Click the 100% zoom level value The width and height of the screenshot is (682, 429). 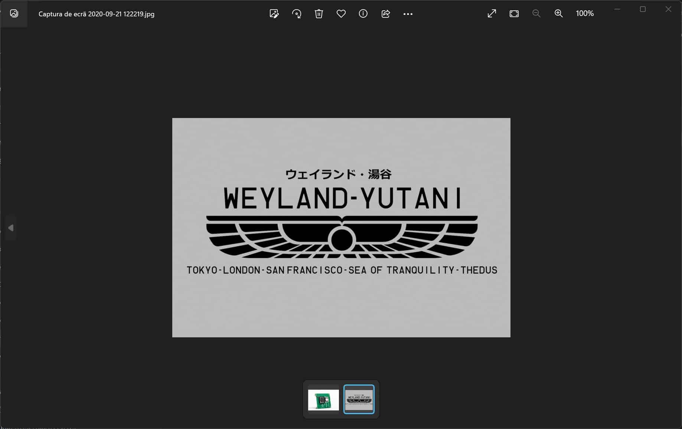[585, 14]
